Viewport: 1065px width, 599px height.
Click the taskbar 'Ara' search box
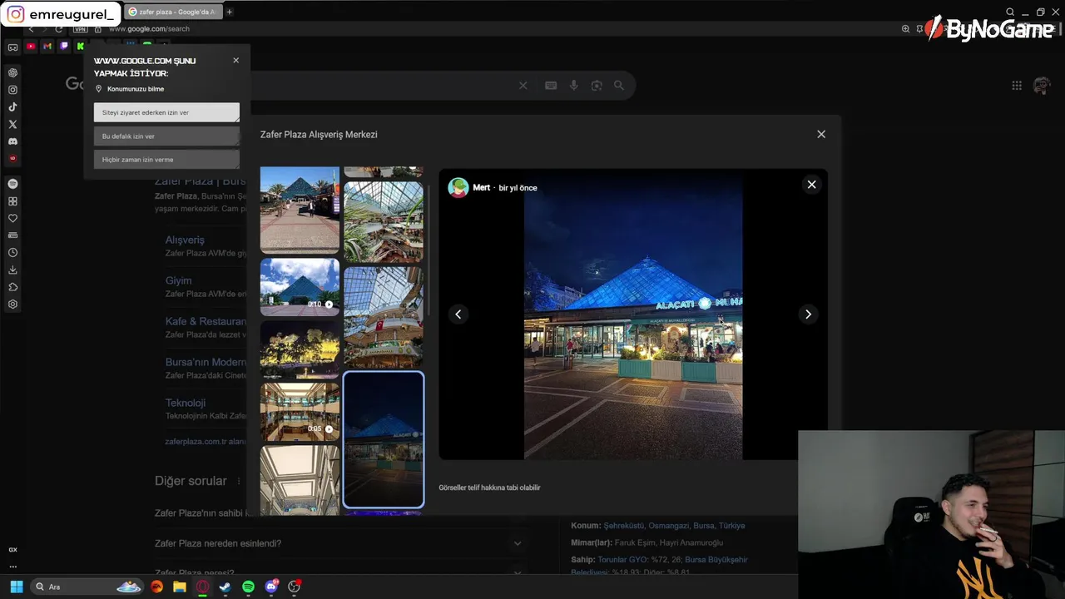click(x=88, y=587)
